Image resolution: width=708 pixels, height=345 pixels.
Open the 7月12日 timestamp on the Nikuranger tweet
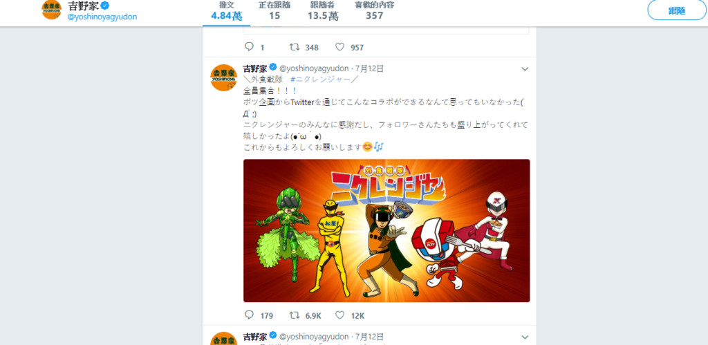coord(369,68)
